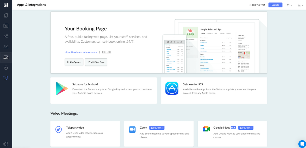306x148 pixels.
Task: Open the Calendar icon in the sidebar
Action: (x=6, y=26)
